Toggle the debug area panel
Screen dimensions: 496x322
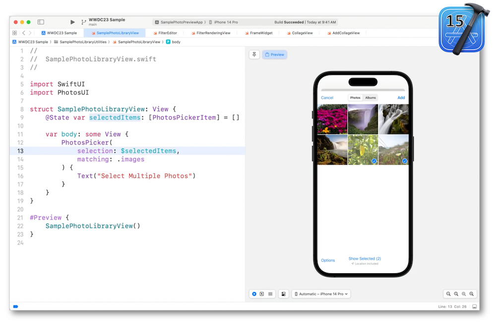[474, 307]
